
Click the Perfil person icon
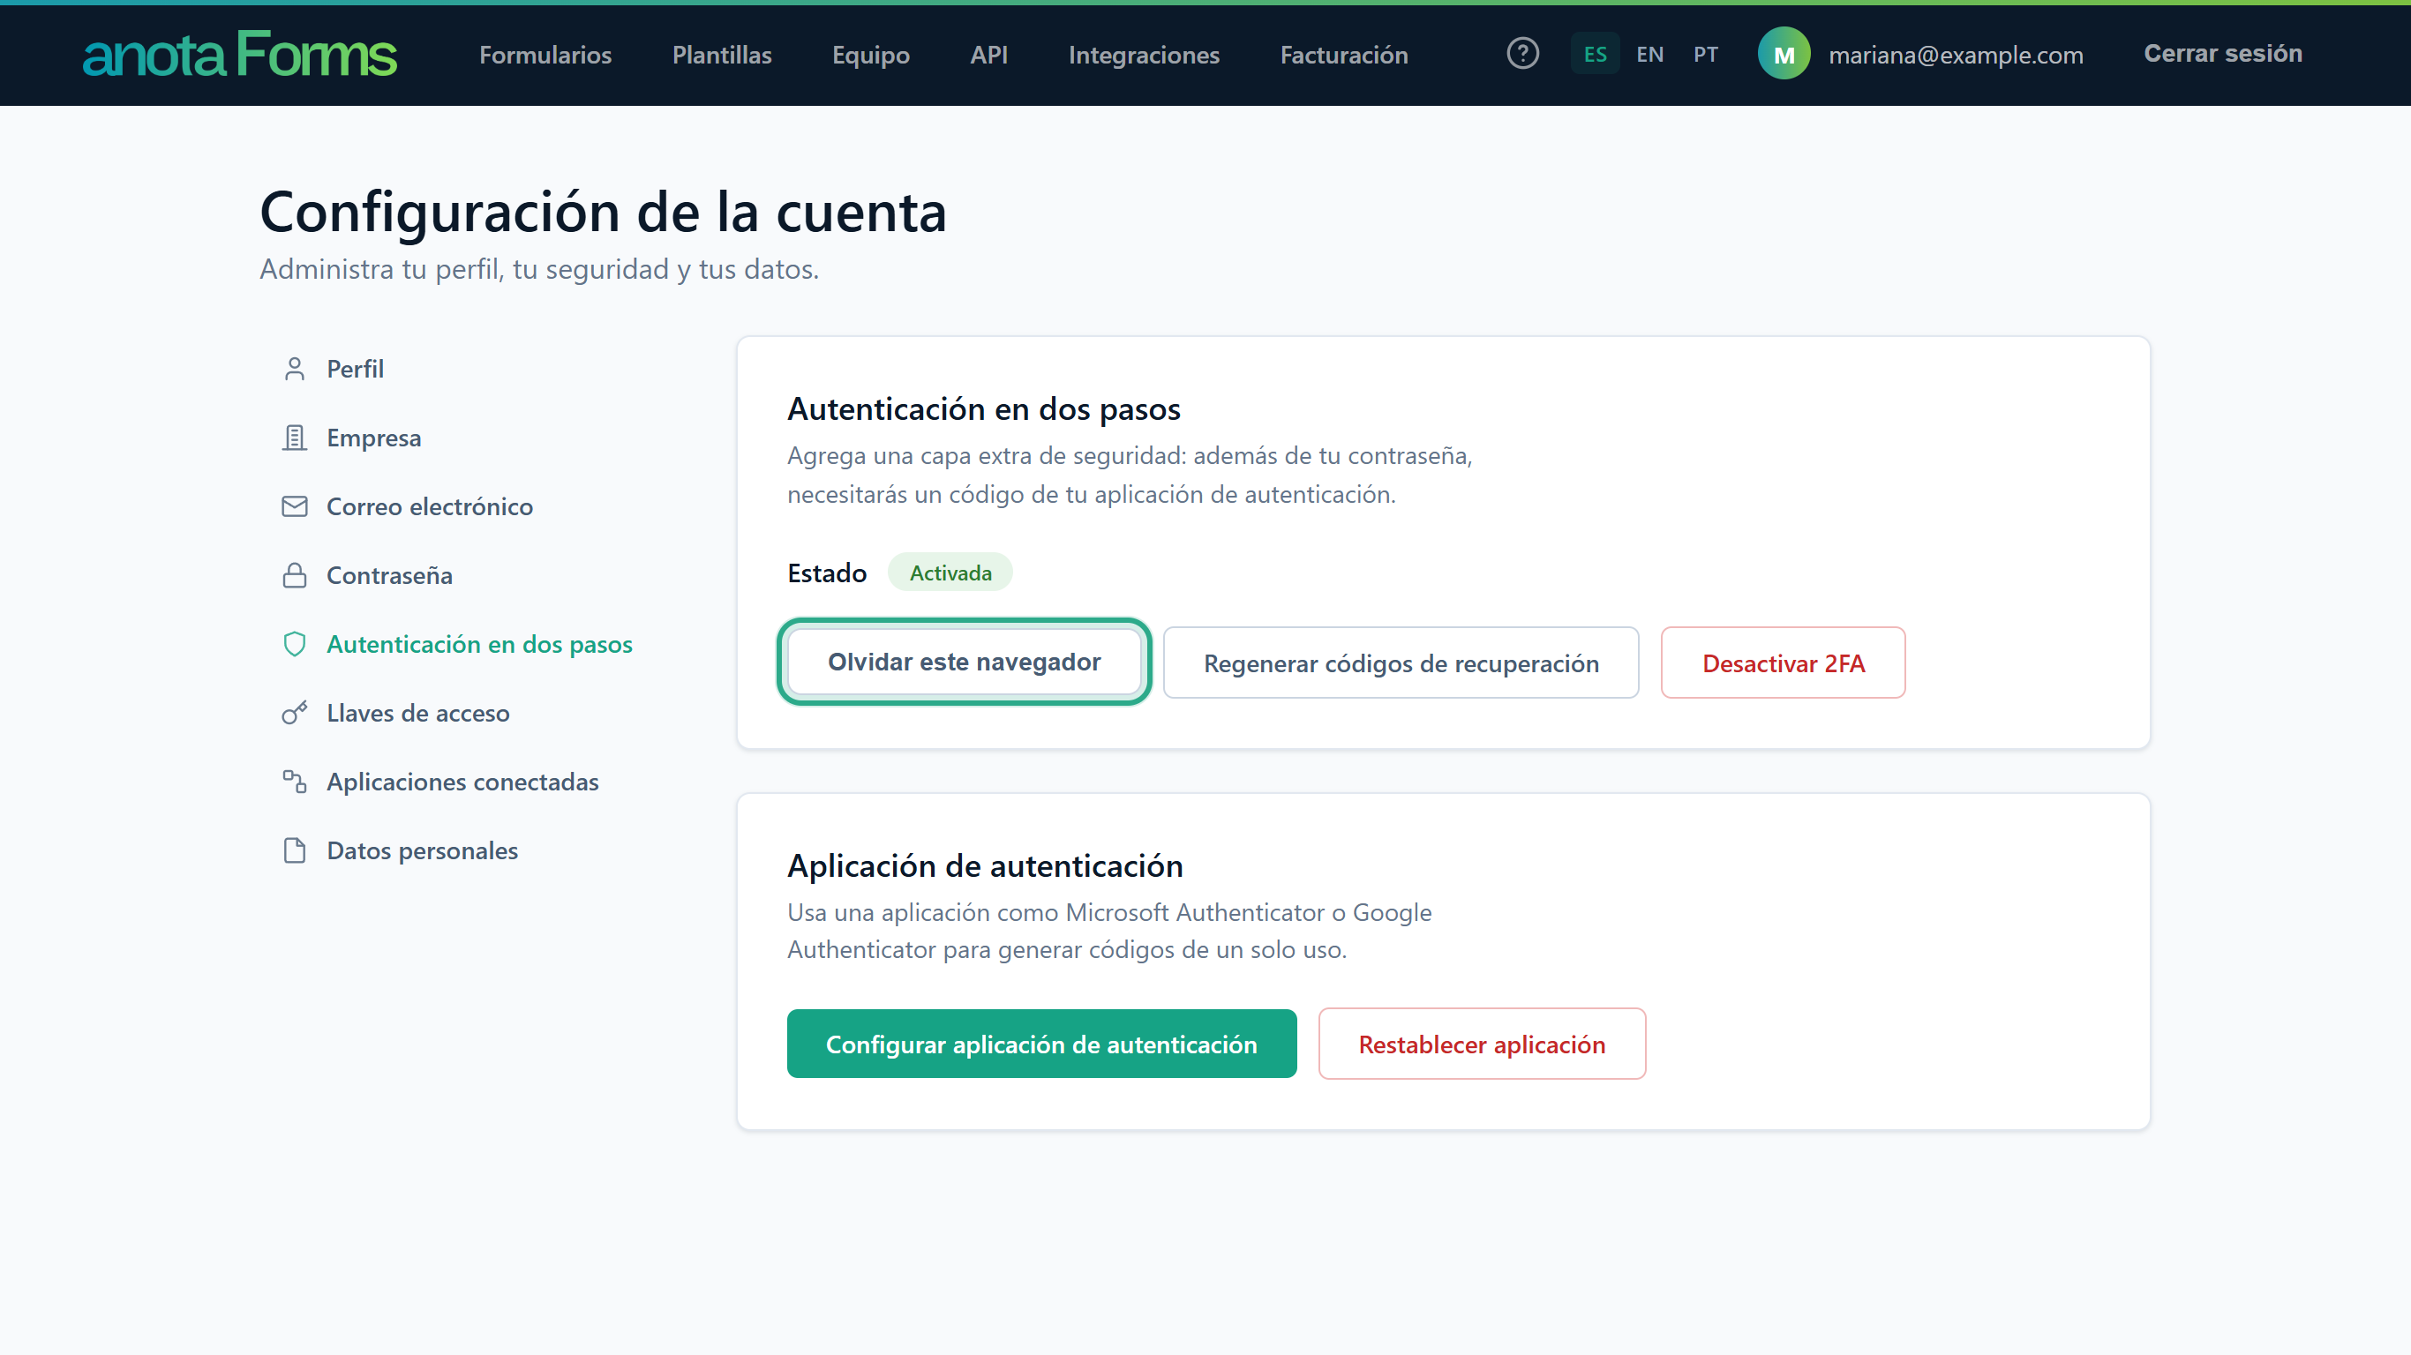point(295,369)
